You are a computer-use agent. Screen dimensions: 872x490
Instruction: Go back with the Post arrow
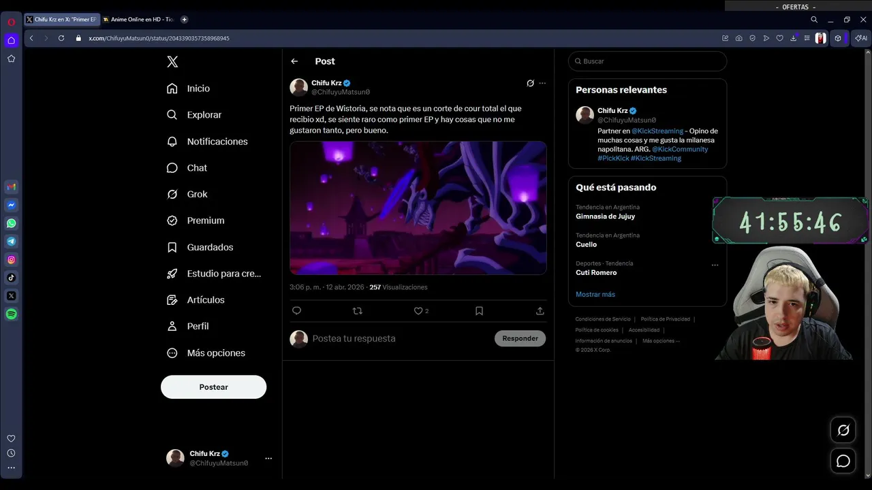[294, 61]
